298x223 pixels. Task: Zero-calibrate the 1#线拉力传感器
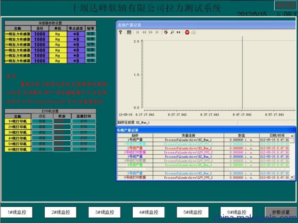(91, 34)
